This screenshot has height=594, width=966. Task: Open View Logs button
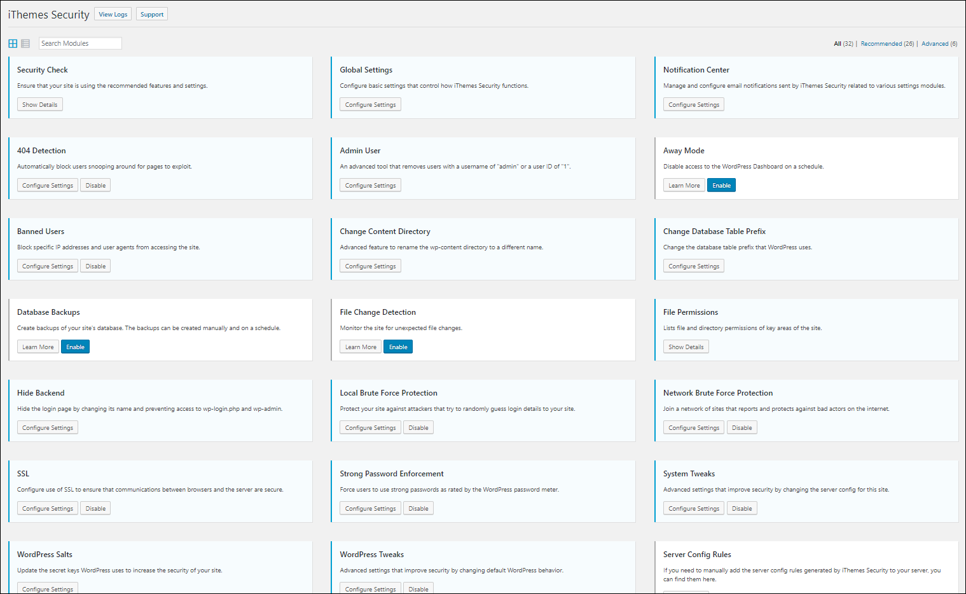tap(113, 14)
